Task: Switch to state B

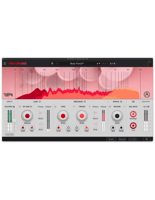Action: [x=107, y=63]
